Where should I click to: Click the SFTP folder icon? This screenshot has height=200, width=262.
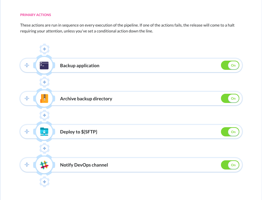coord(44,131)
